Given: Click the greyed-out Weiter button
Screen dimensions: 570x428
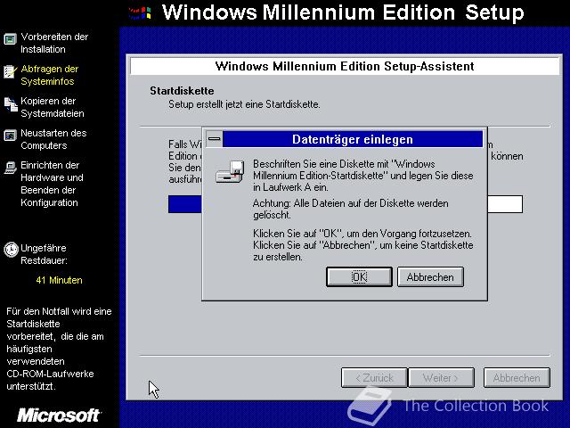Looking at the screenshot, I should (x=442, y=378).
